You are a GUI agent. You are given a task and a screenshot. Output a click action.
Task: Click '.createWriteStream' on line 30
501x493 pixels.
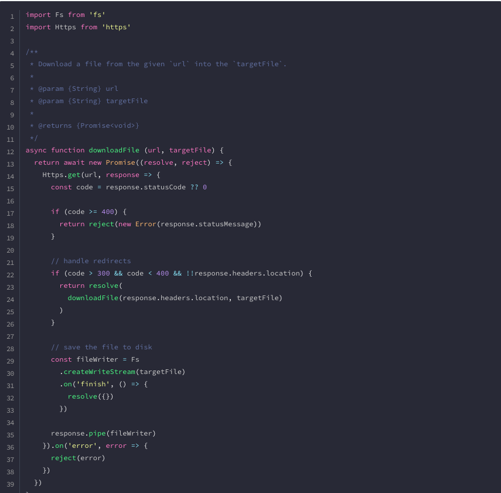[97, 372]
